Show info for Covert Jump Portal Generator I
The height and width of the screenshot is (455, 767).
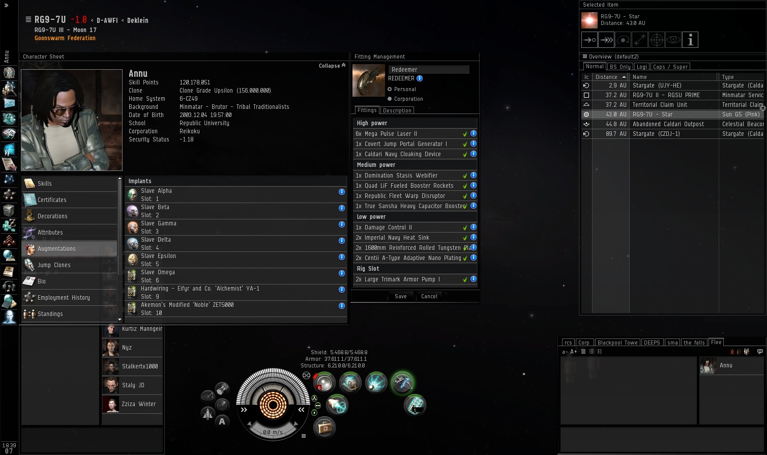[474, 144]
